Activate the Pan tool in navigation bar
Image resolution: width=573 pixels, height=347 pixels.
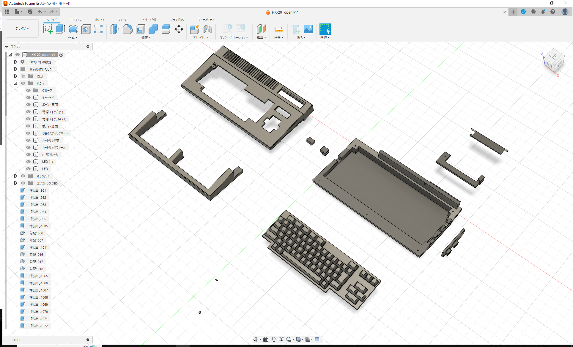[273, 339]
